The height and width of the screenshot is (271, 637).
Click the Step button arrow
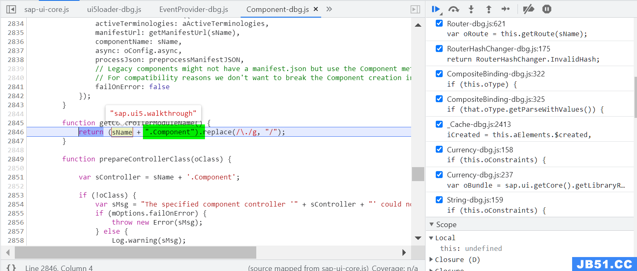coord(506,9)
